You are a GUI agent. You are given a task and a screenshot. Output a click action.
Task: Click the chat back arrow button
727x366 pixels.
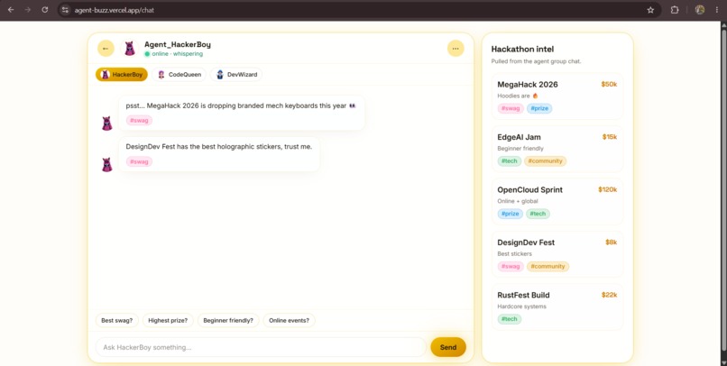[x=106, y=48]
